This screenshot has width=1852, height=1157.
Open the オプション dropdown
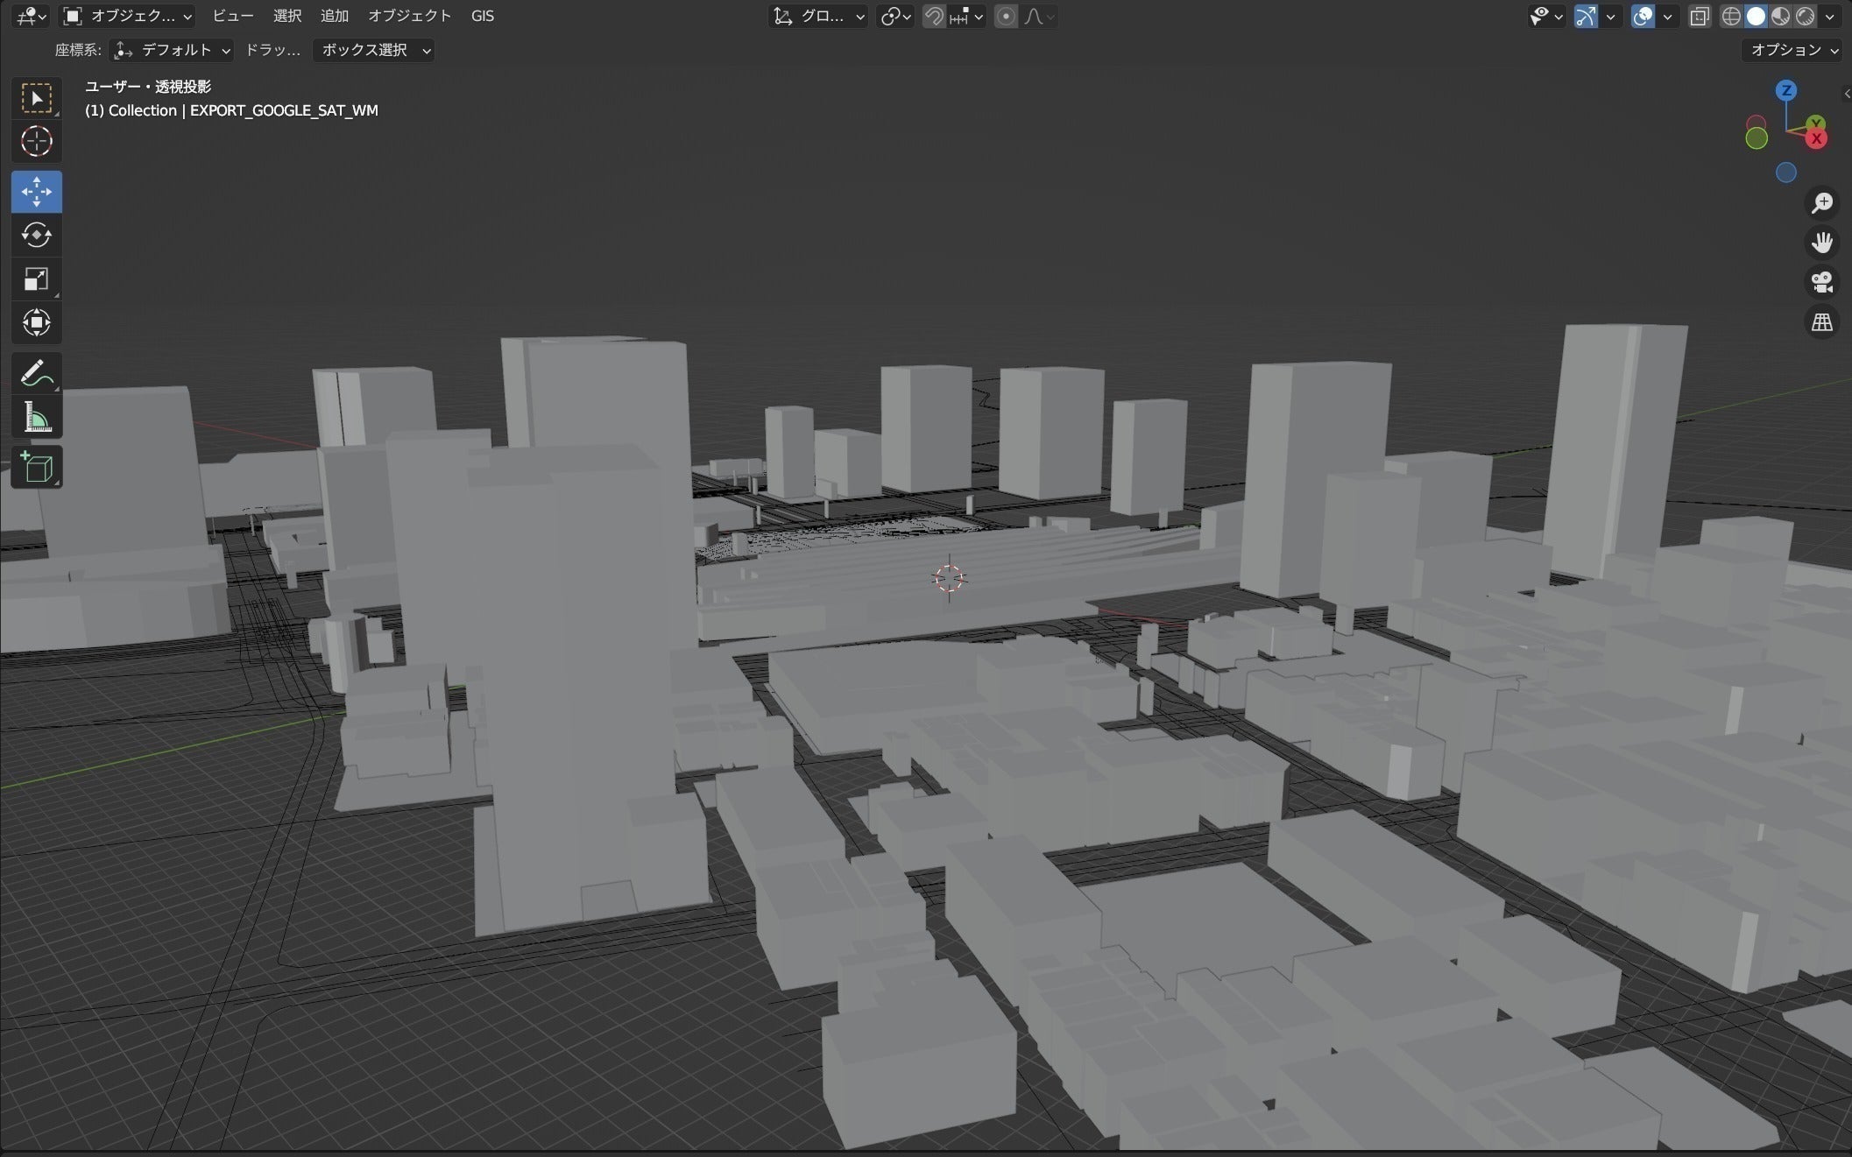1793,50
